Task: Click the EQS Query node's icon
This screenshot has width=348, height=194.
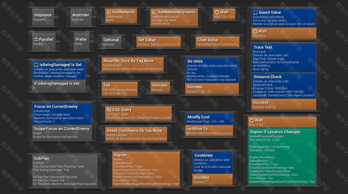Action: pyautogui.click(x=109, y=110)
